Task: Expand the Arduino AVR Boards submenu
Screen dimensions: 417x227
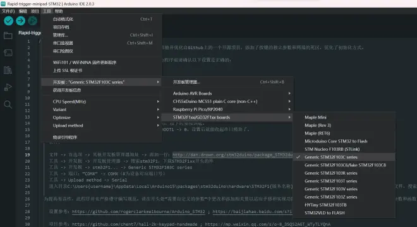Action: [x=227, y=93]
